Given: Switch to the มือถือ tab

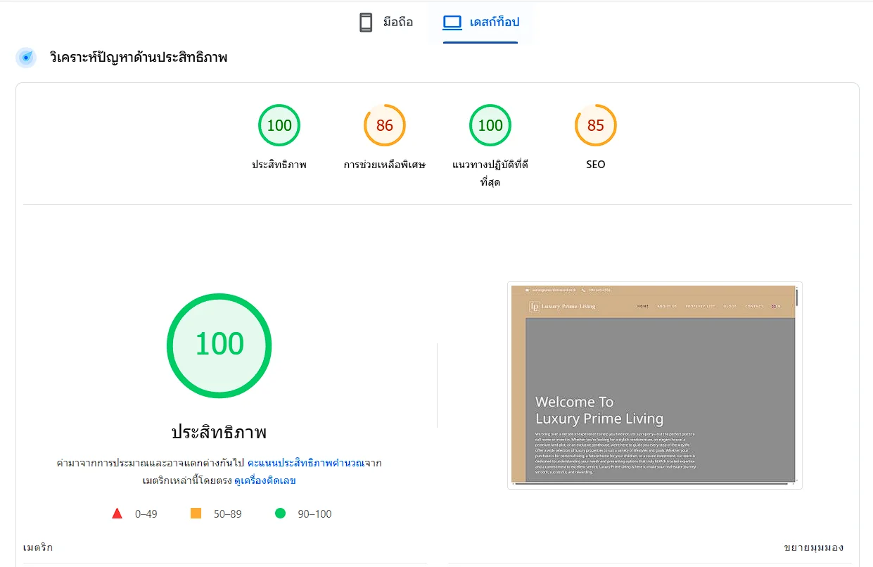Looking at the screenshot, I should [385, 23].
